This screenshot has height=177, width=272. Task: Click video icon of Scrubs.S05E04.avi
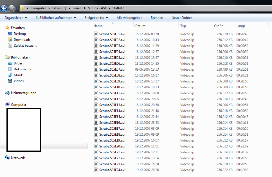pos(96,51)
